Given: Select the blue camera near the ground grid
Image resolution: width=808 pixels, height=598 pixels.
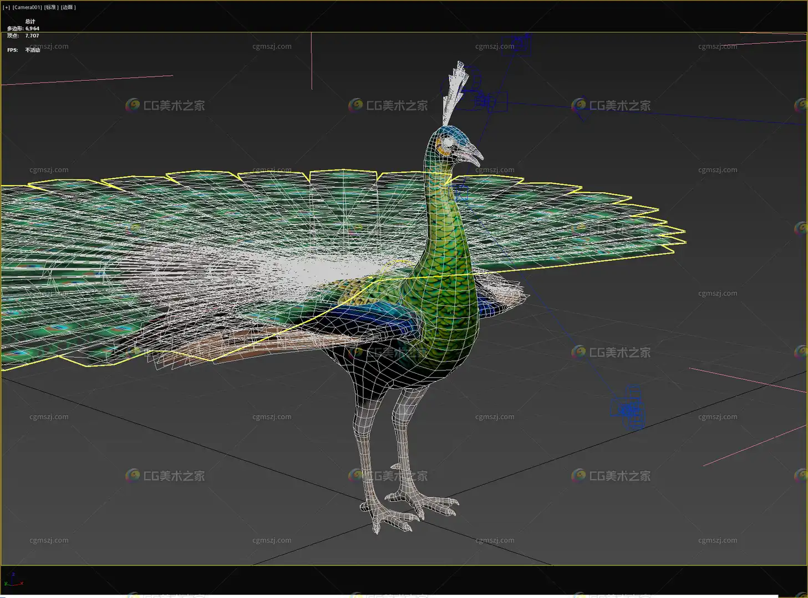Looking at the screenshot, I should tap(628, 409).
